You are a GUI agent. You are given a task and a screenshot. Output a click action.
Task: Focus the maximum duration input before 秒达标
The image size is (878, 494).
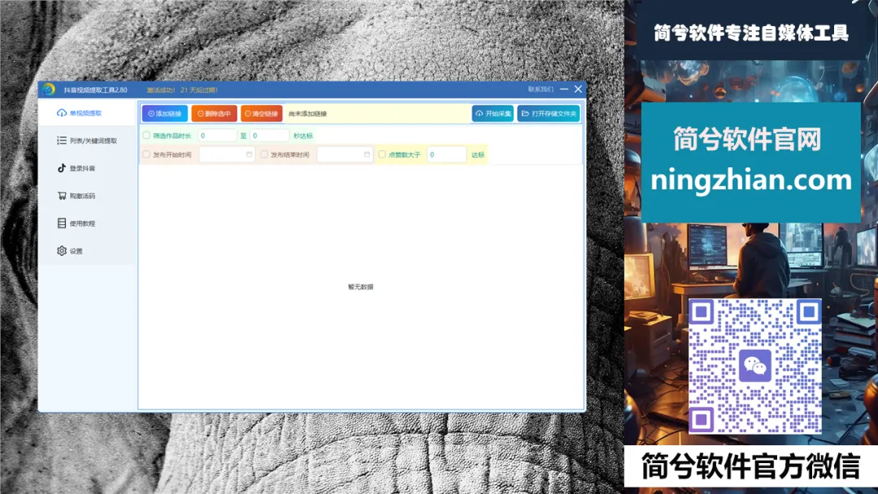tap(269, 136)
